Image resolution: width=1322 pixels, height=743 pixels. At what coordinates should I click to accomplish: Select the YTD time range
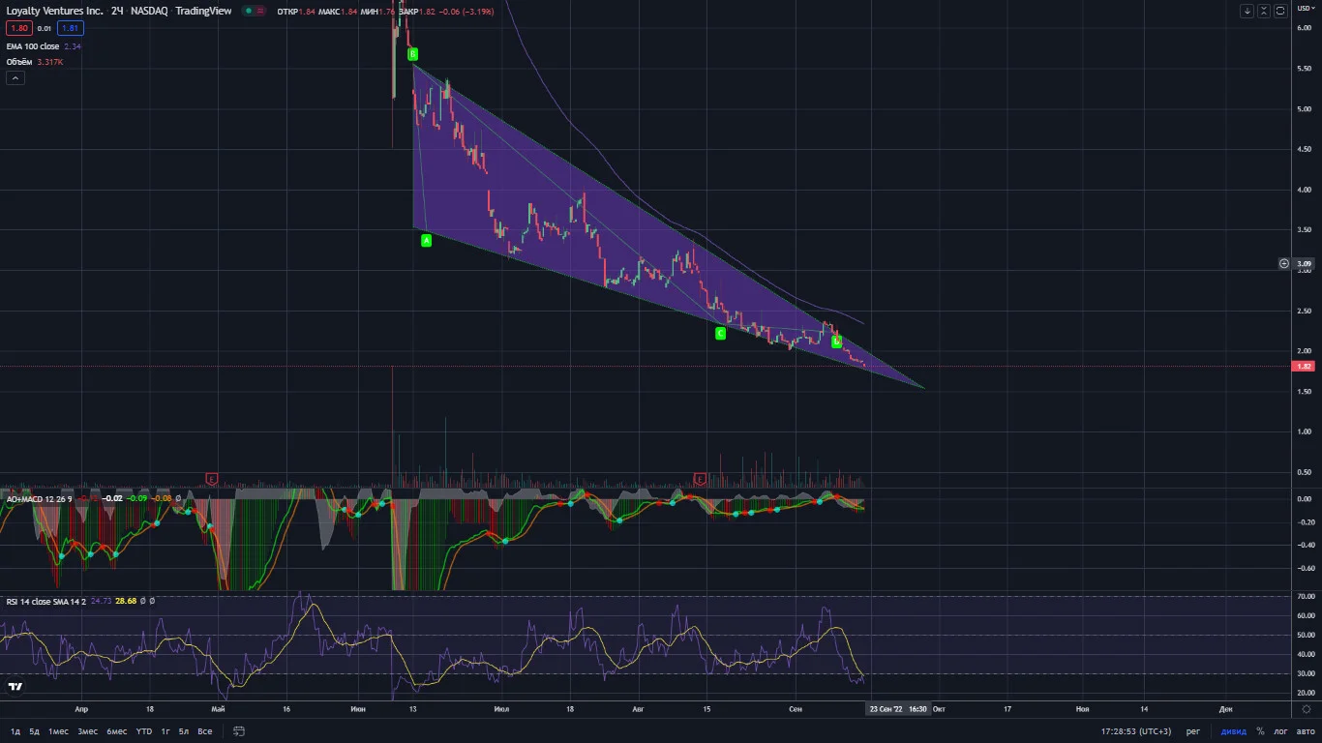tap(144, 731)
